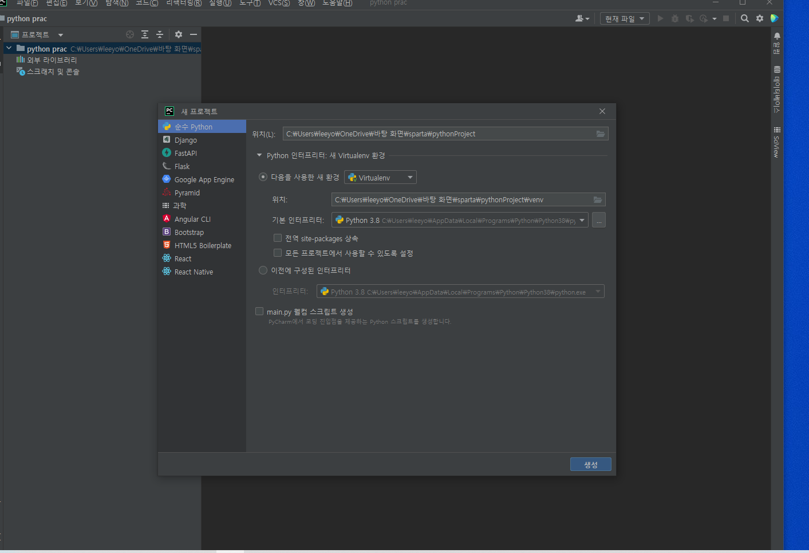This screenshot has height=553, width=809.
Task: Select Bootstrap project type
Action: 202,232
